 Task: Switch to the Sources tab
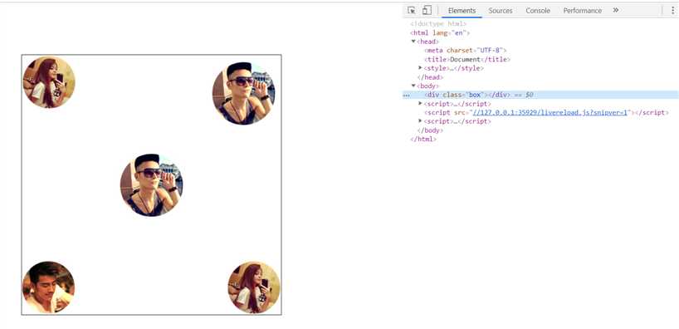[x=501, y=11]
